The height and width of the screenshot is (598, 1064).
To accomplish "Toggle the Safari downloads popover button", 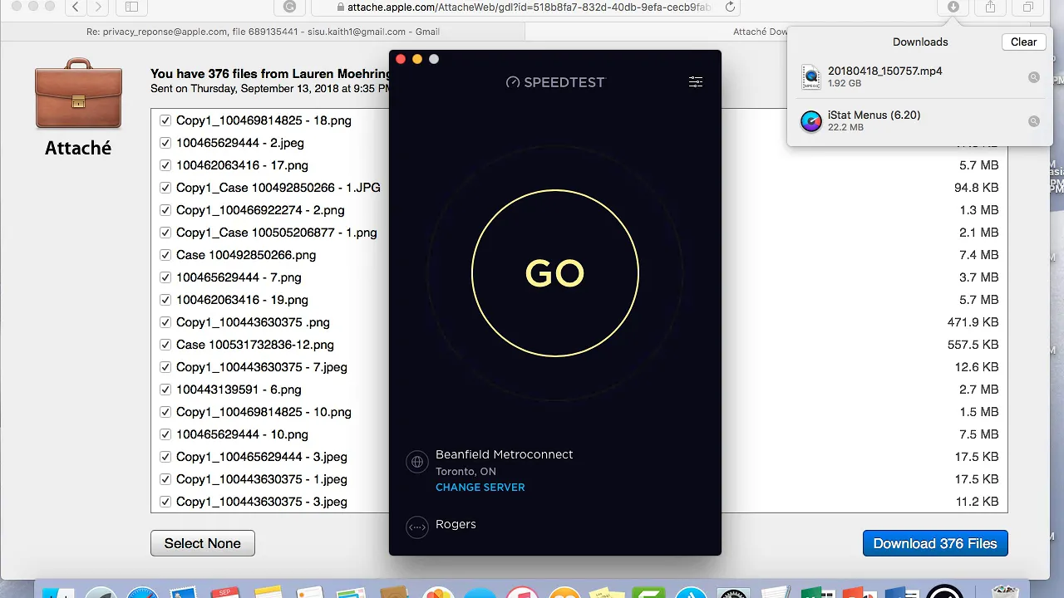I will (953, 7).
